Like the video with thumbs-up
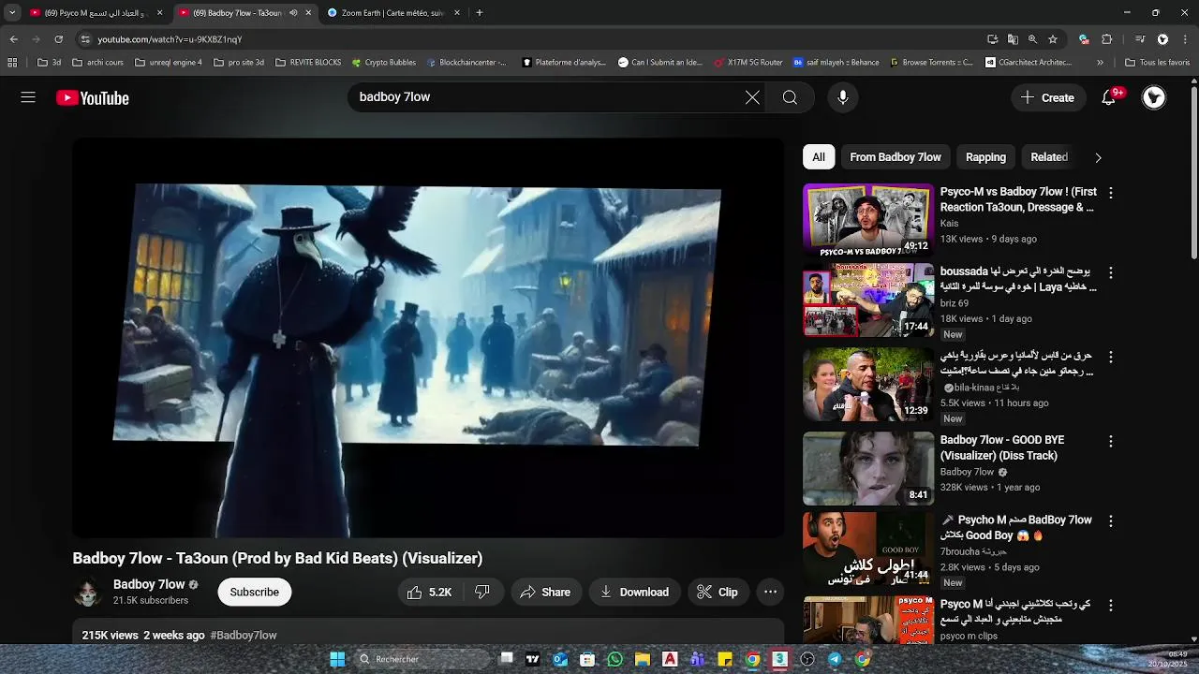 429,592
